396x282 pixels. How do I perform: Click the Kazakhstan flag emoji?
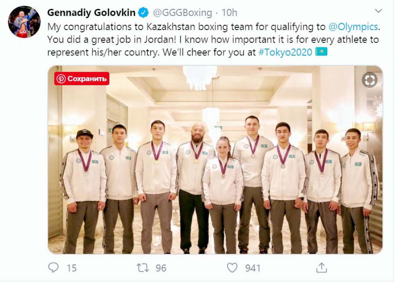[x=321, y=52]
